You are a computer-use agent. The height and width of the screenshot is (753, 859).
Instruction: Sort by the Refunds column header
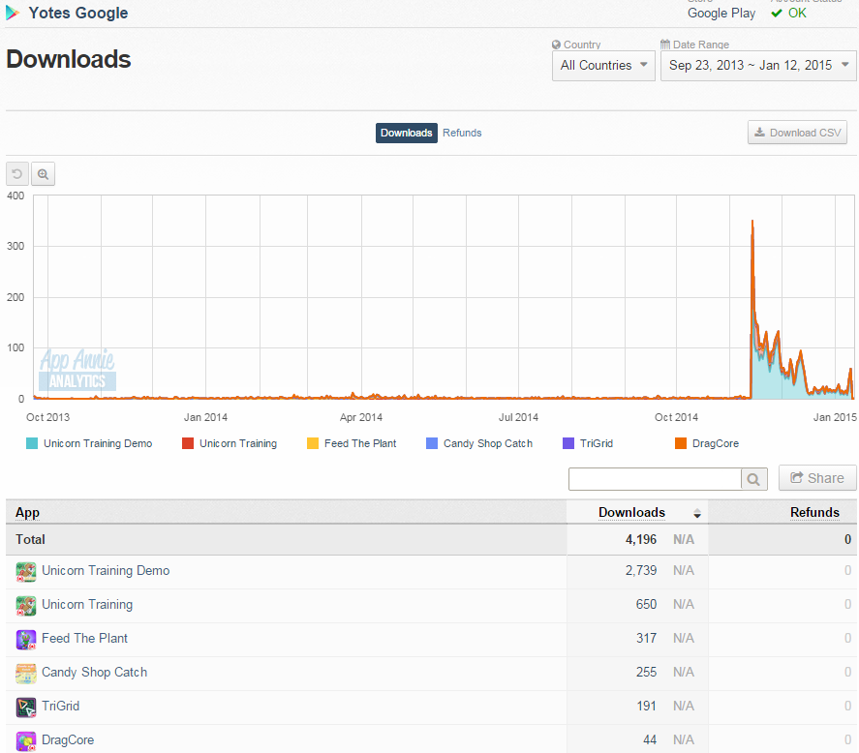pos(814,513)
